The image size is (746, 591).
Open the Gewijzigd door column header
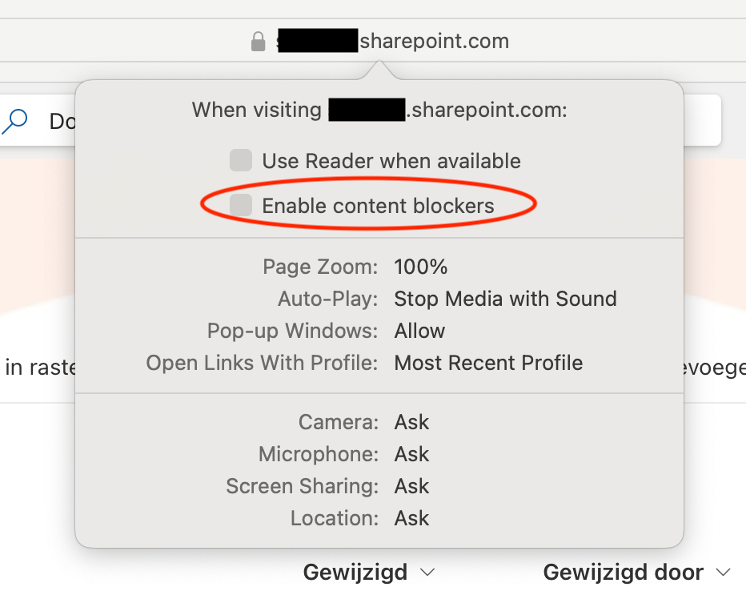[x=623, y=572]
